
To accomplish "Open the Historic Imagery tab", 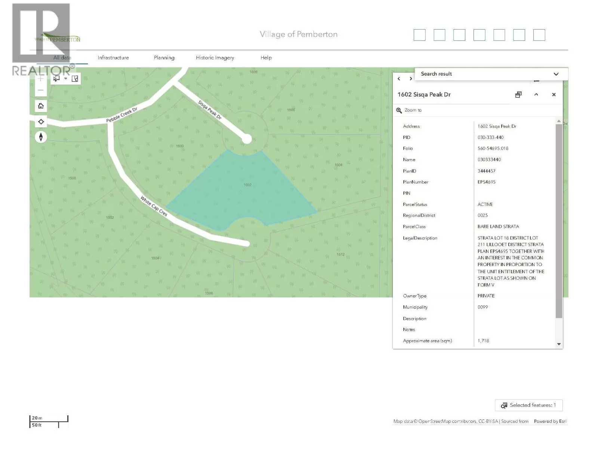I will [215, 58].
